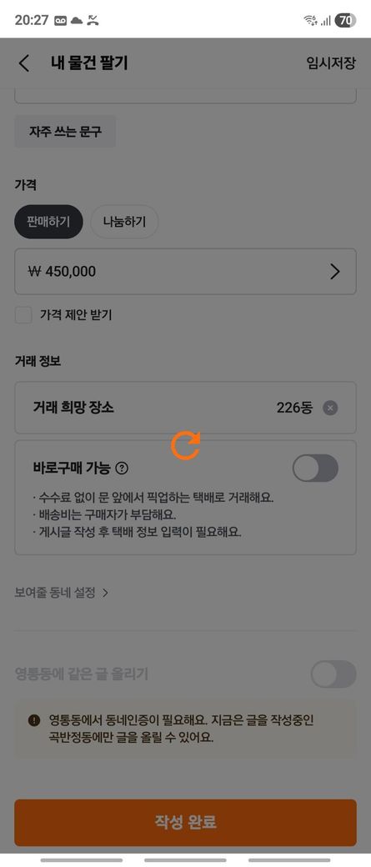Viewport: 371px width, 867px height.
Task: Tap the voicemail icon in status bar
Action: point(60,21)
